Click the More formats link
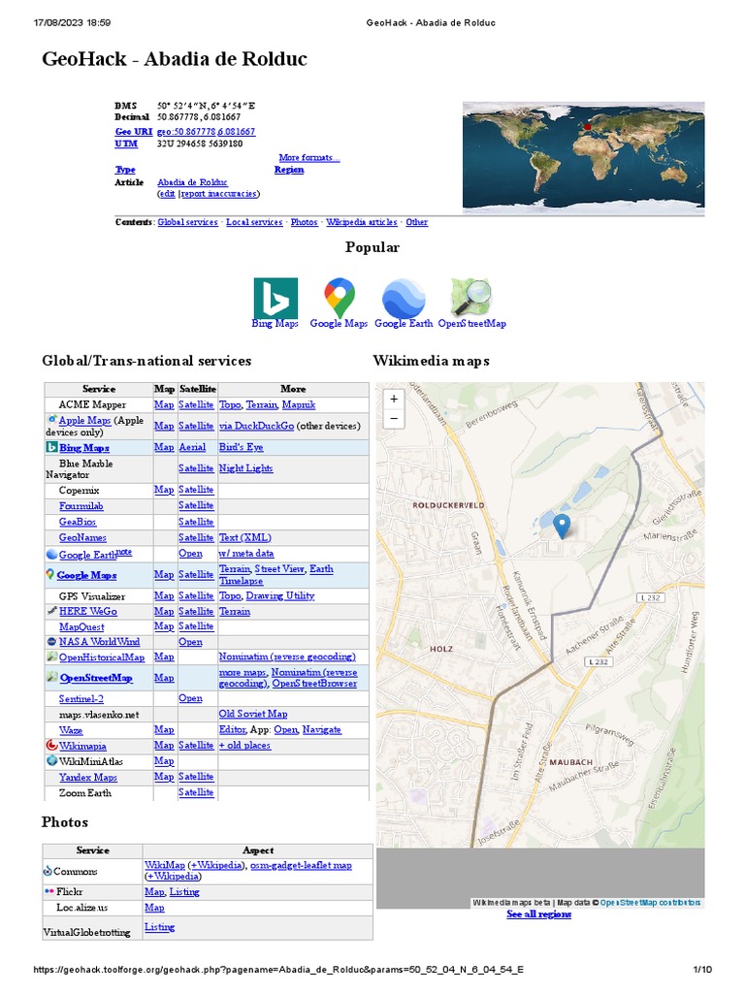 coord(309,158)
